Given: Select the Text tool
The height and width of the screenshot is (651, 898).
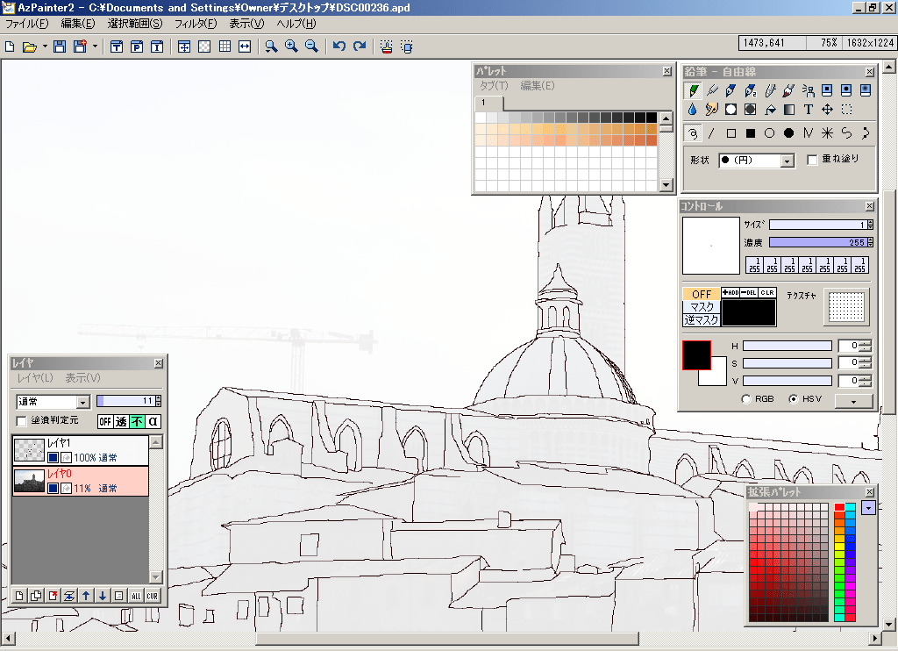Looking at the screenshot, I should tap(808, 109).
